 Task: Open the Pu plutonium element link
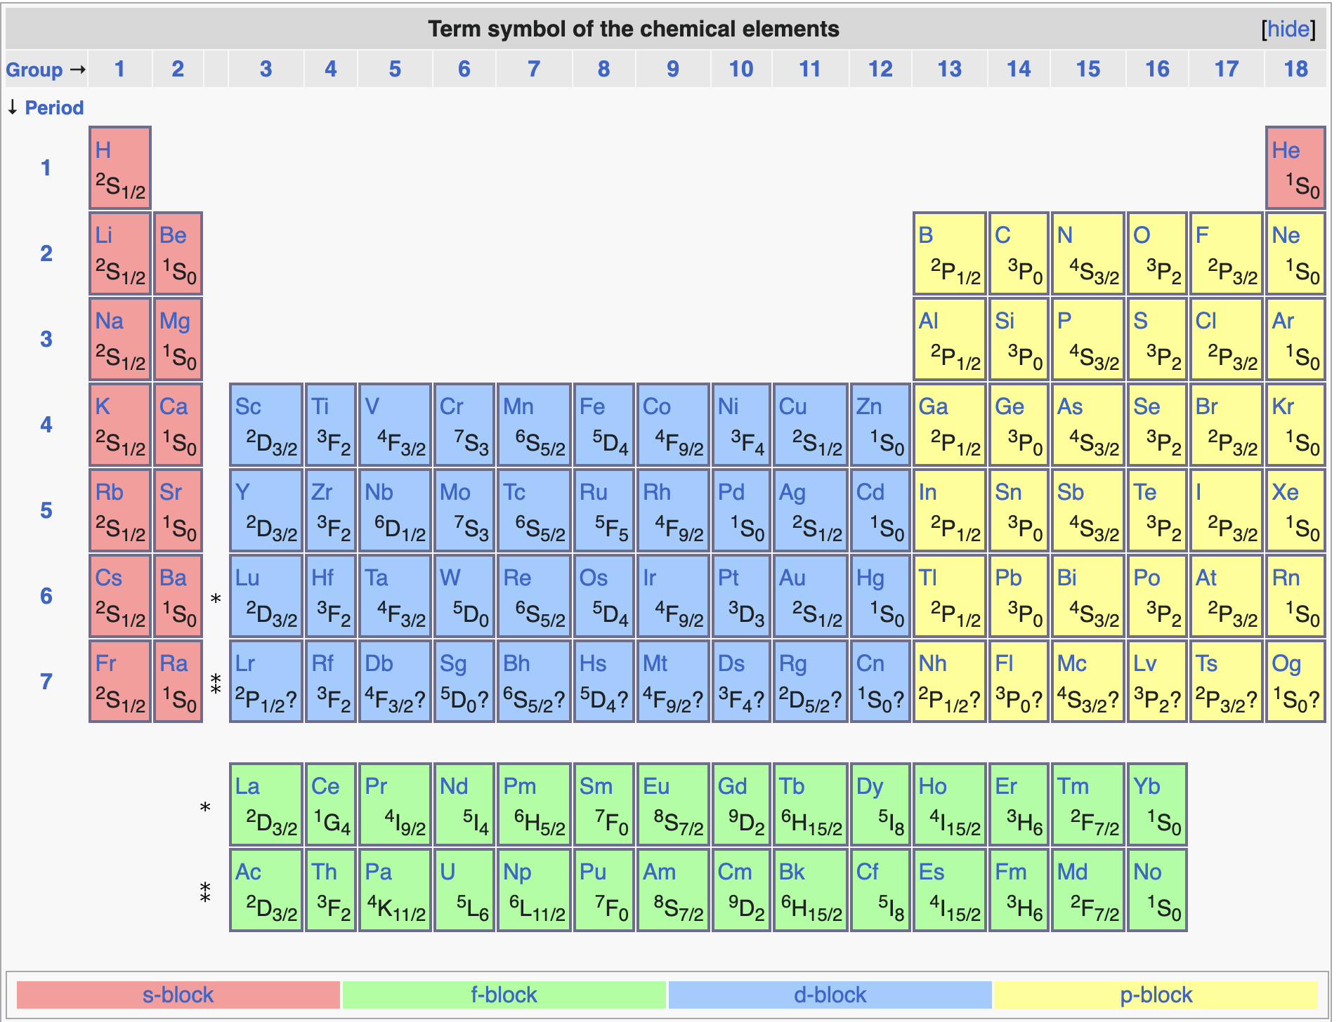pyautogui.click(x=592, y=872)
